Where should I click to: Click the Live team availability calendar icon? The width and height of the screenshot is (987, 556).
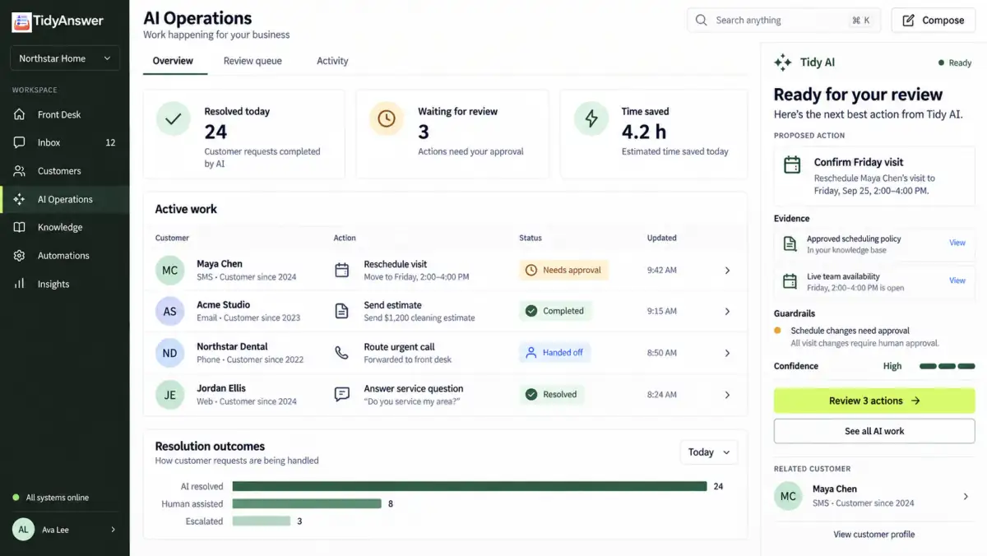pos(790,281)
